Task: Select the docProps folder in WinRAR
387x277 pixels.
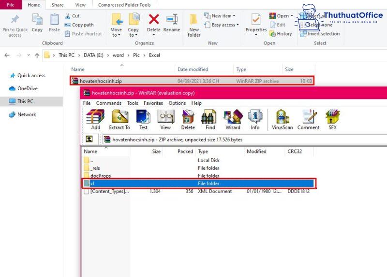Action: (101, 176)
